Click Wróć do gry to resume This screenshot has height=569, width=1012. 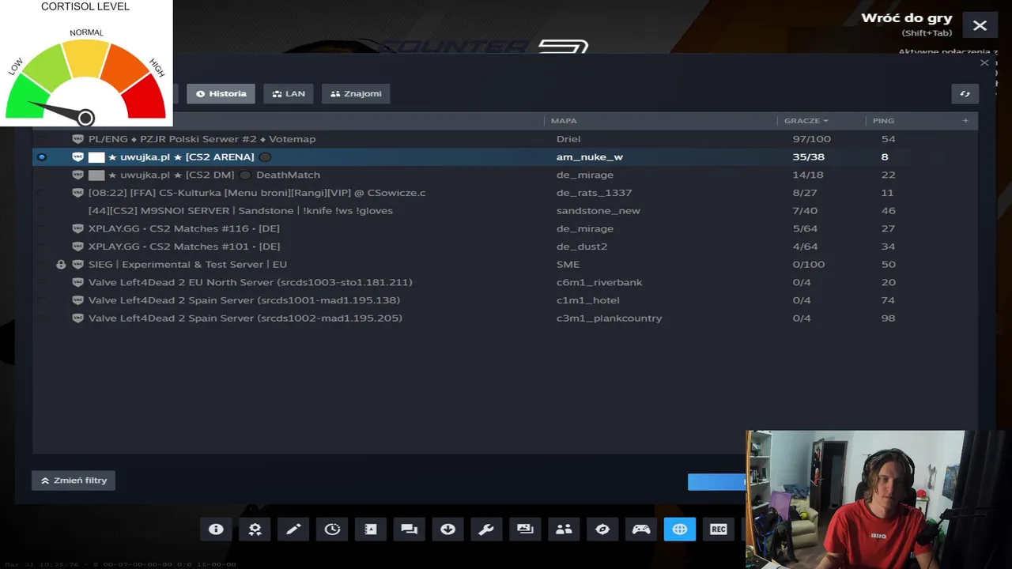[x=906, y=18]
